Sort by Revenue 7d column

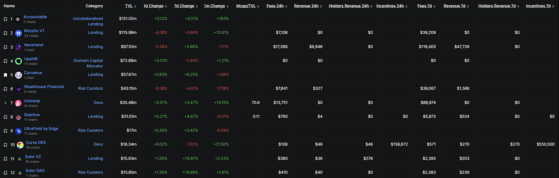(456, 6)
